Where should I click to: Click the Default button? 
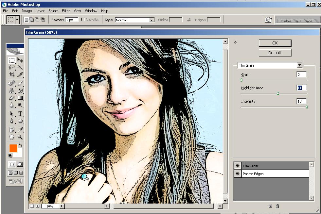point(275,53)
